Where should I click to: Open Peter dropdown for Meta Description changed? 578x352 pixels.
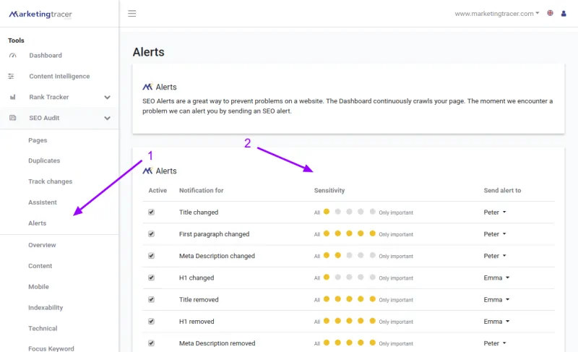495,256
